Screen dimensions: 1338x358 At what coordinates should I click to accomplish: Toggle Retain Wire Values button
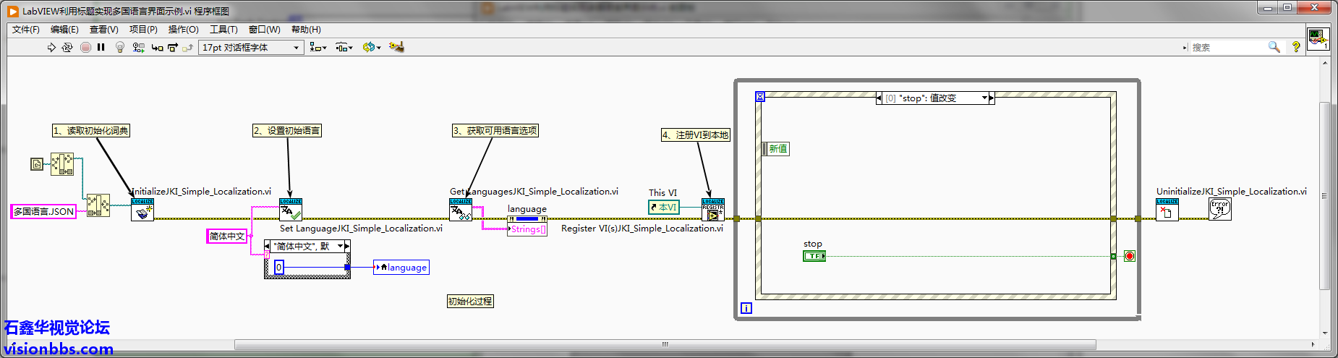click(x=138, y=47)
